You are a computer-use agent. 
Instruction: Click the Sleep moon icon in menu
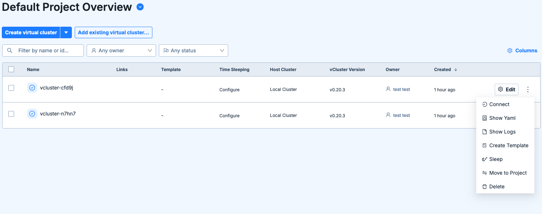pos(485,159)
